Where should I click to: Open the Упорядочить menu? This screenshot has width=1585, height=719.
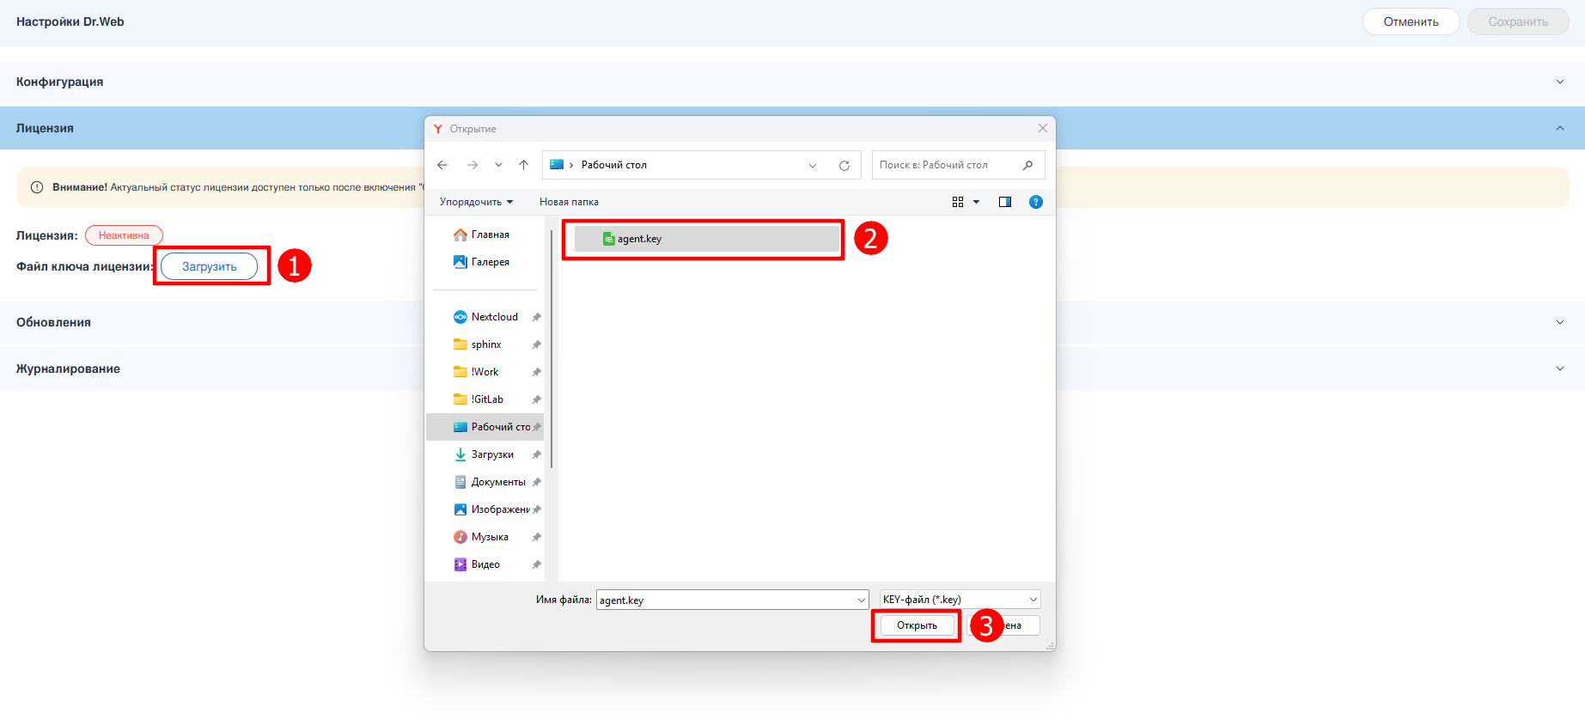coord(476,202)
